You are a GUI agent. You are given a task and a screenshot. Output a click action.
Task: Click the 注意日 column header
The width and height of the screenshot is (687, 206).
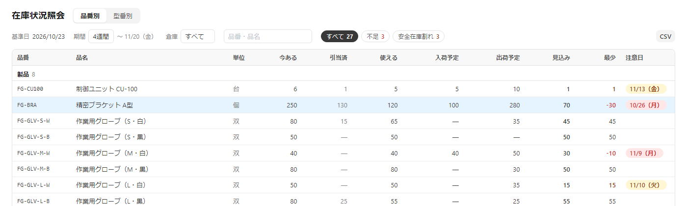(634, 57)
